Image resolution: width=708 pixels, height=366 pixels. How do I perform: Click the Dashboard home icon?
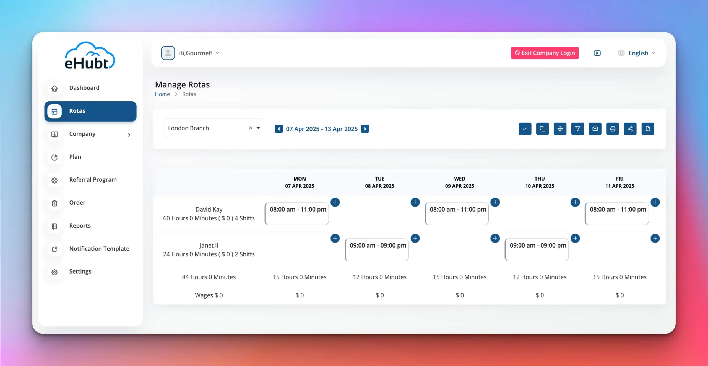point(54,89)
